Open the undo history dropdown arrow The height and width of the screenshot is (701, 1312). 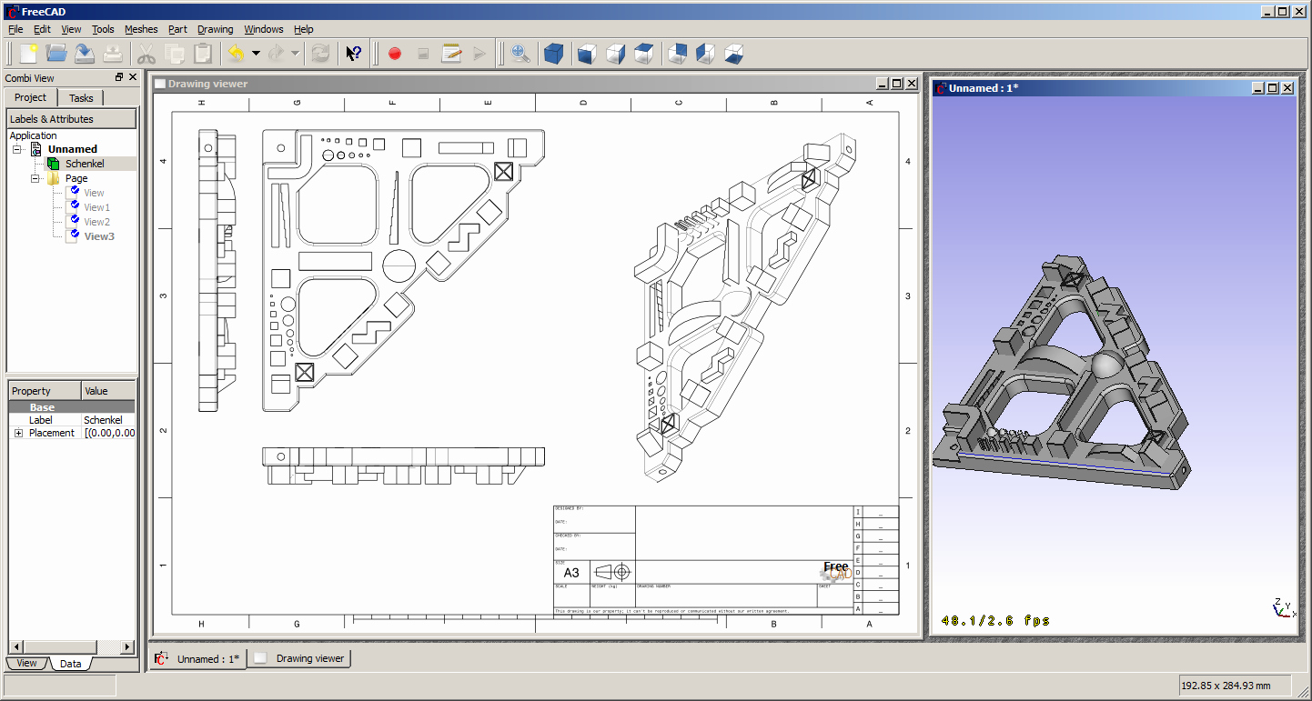pyautogui.click(x=256, y=54)
